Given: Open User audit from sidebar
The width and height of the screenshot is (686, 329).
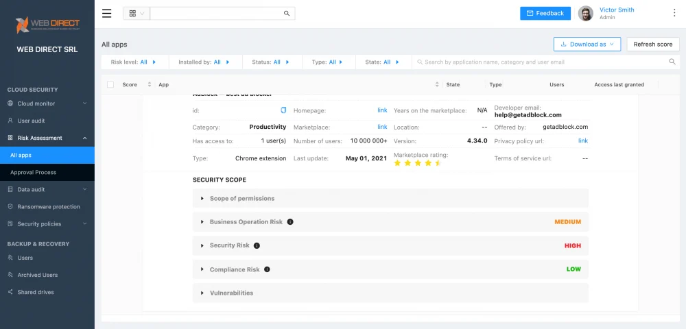Looking at the screenshot, I should click(x=47, y=121).
